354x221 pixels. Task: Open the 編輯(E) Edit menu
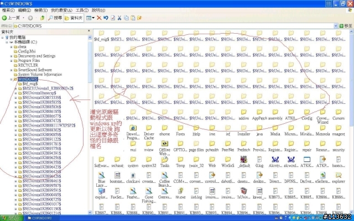tap(24, 10)
